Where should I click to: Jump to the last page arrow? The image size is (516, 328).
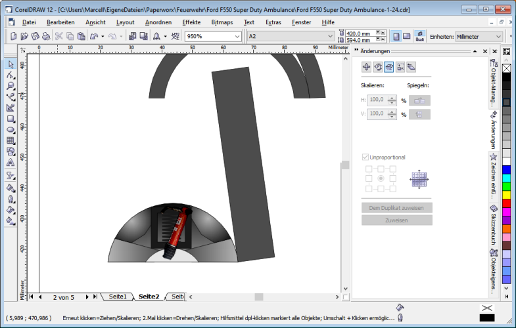[95, 297]
